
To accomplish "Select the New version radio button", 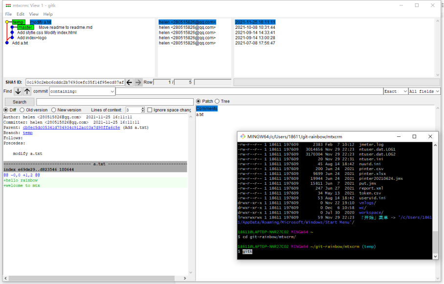I will point(53,110).
